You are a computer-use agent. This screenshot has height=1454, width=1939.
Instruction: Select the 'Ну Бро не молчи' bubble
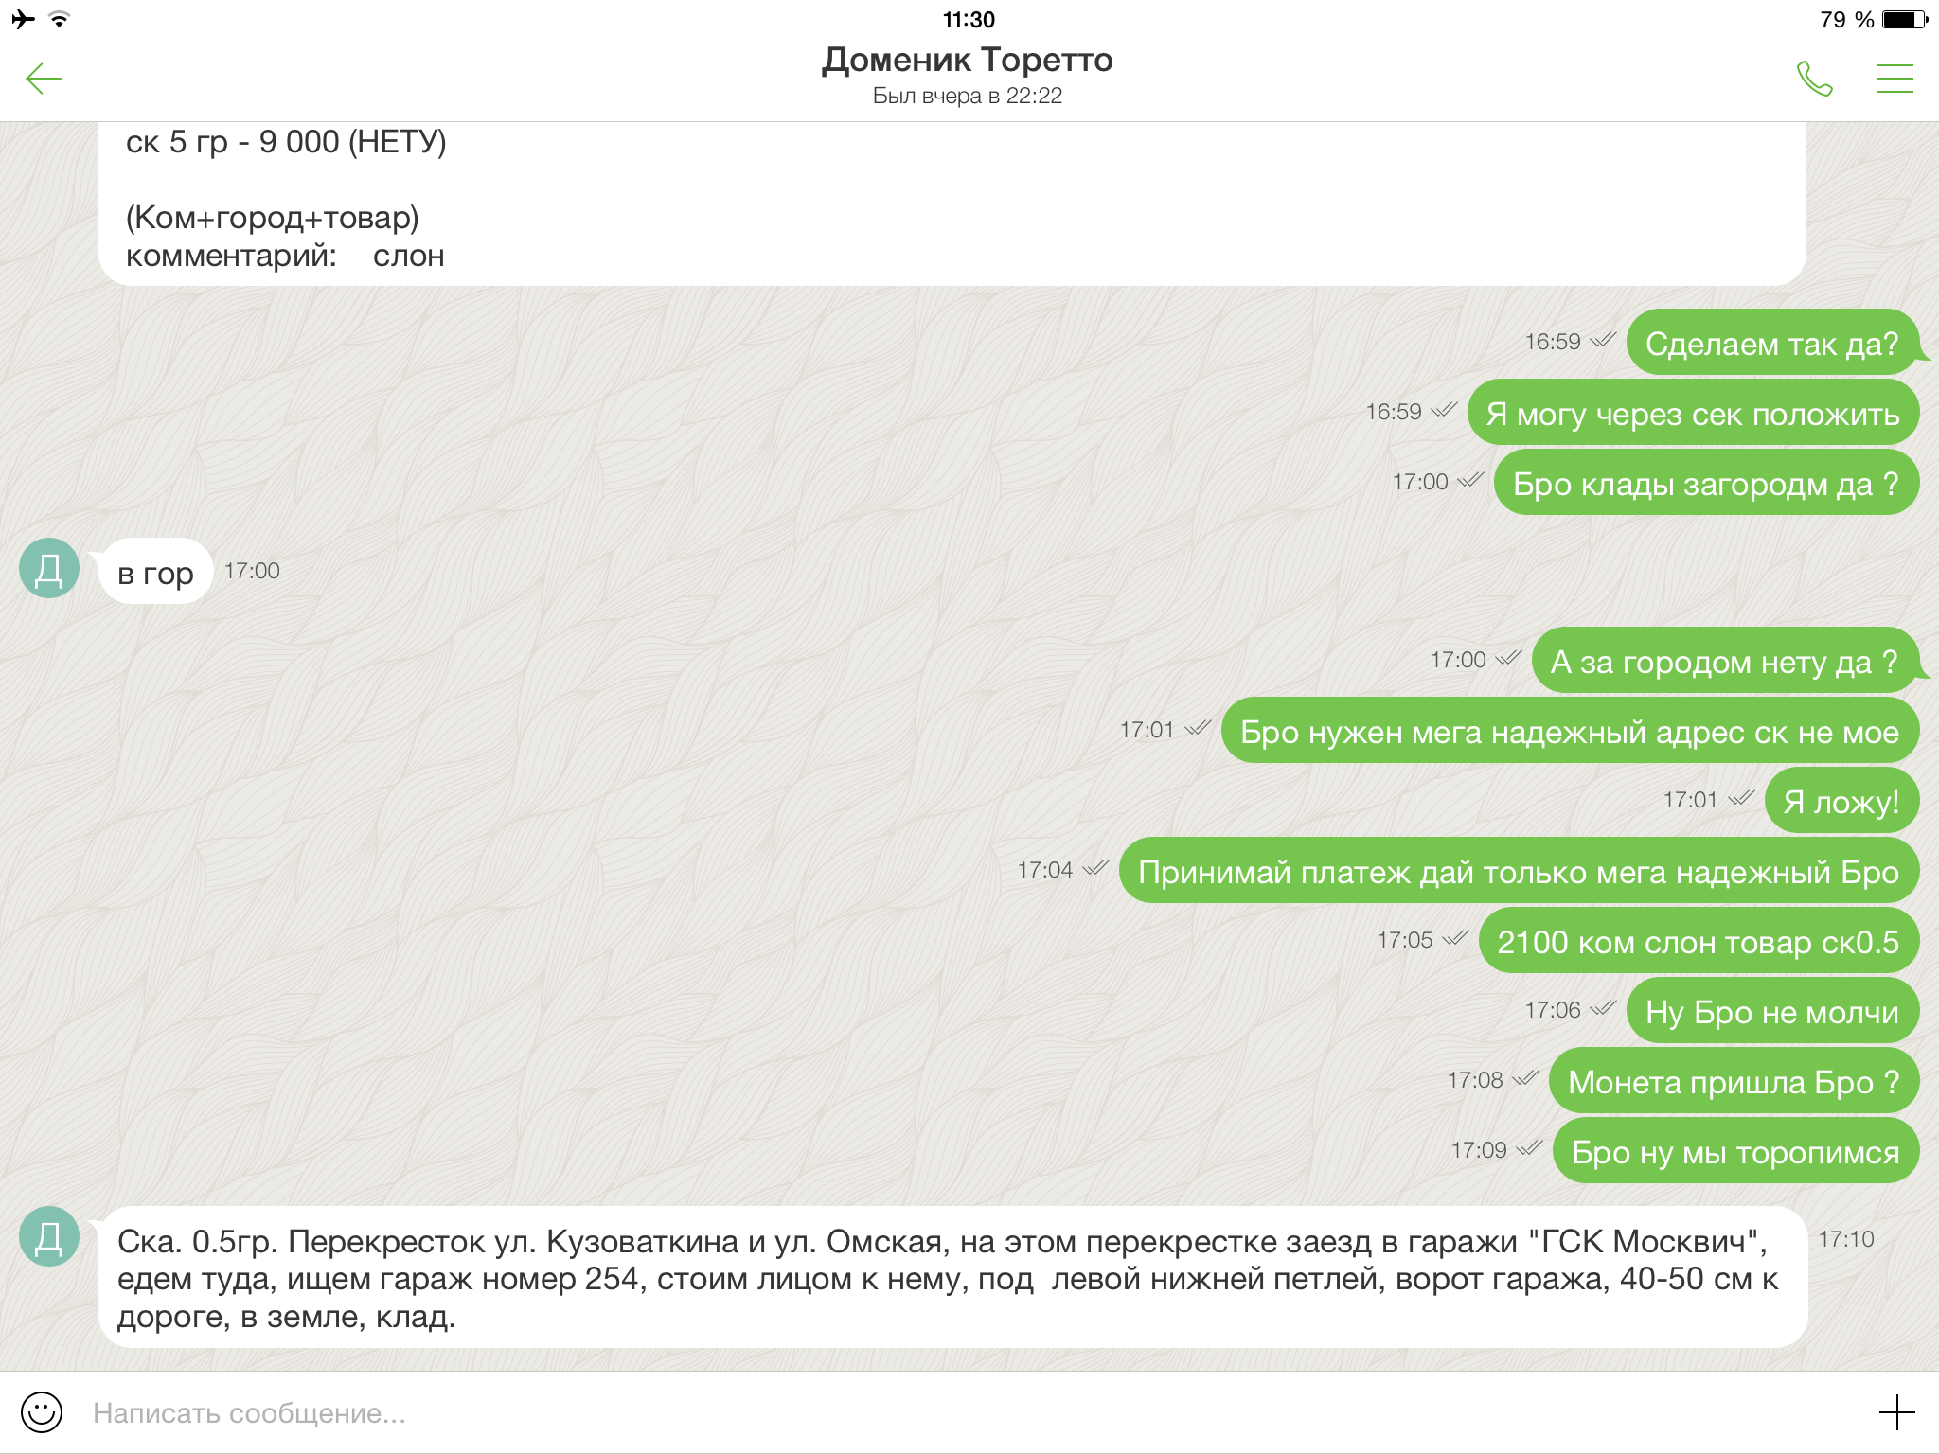click(x=1771, y=1011)
